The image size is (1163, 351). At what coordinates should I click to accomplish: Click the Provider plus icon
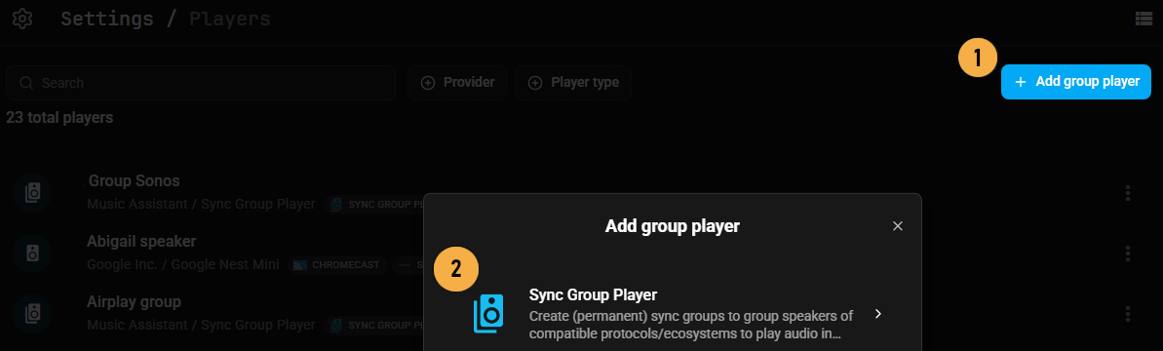click(x=428, y=83)
